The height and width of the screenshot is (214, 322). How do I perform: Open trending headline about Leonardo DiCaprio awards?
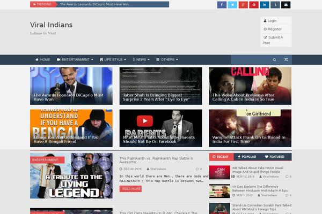[x=94, y=4]
